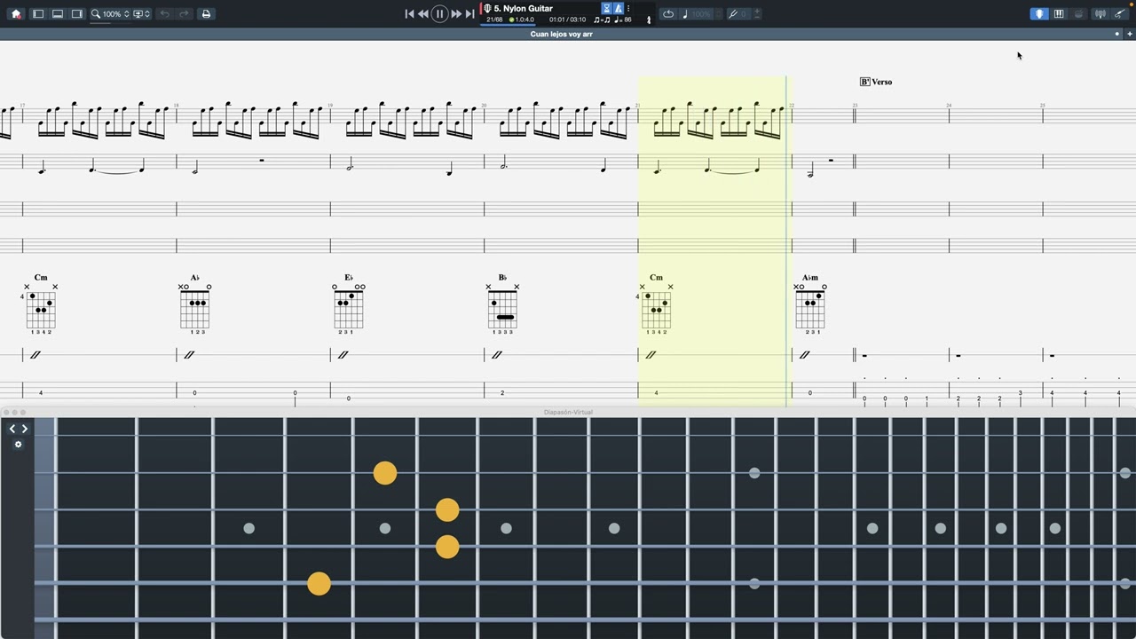Jump to last bar

[470, 14]
